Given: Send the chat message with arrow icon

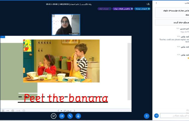Looking at the screenshot, I should coord(156,116).
